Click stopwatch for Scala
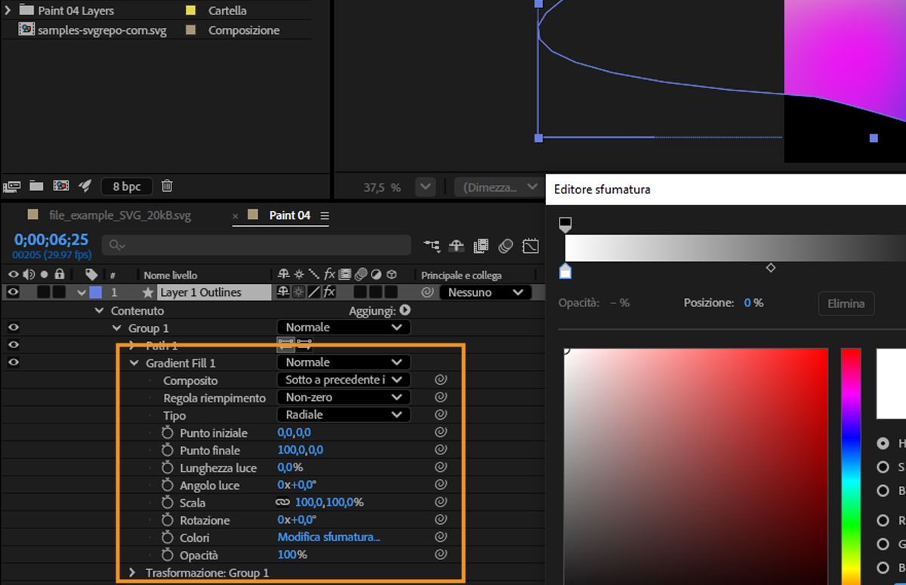The height and width of the screenshot is (585, 906). [168, 502]
